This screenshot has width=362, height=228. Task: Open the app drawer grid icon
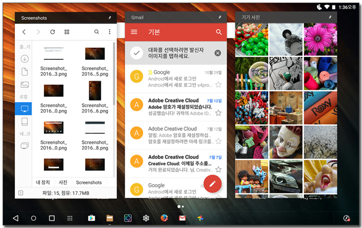click(x=70, y=218)
